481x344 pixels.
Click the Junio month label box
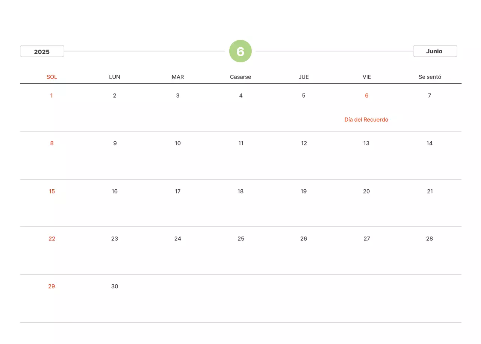(x=435, y=51)
